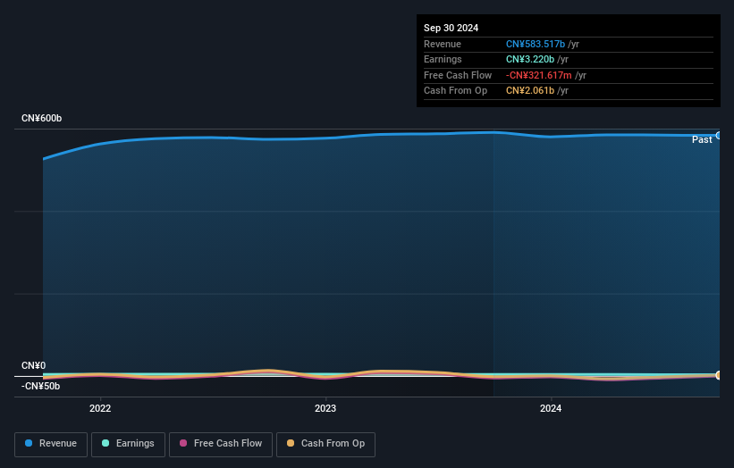Click the Earnings row label in tooltip
This screenshot has height=468, width=734.
[443, 59]
